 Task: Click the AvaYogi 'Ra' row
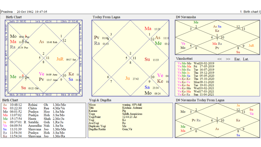pyautogui.click(x=107, y=123)
